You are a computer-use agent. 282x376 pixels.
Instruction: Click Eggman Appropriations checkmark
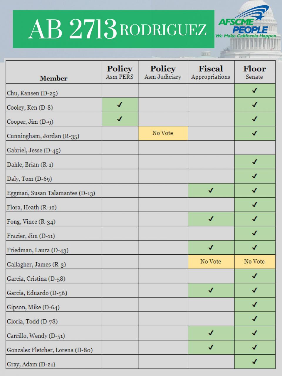point(211,190)
